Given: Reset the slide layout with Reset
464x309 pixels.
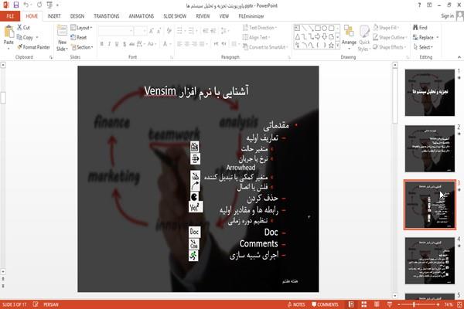Looking at the screenshot, I should pos(79,37).
